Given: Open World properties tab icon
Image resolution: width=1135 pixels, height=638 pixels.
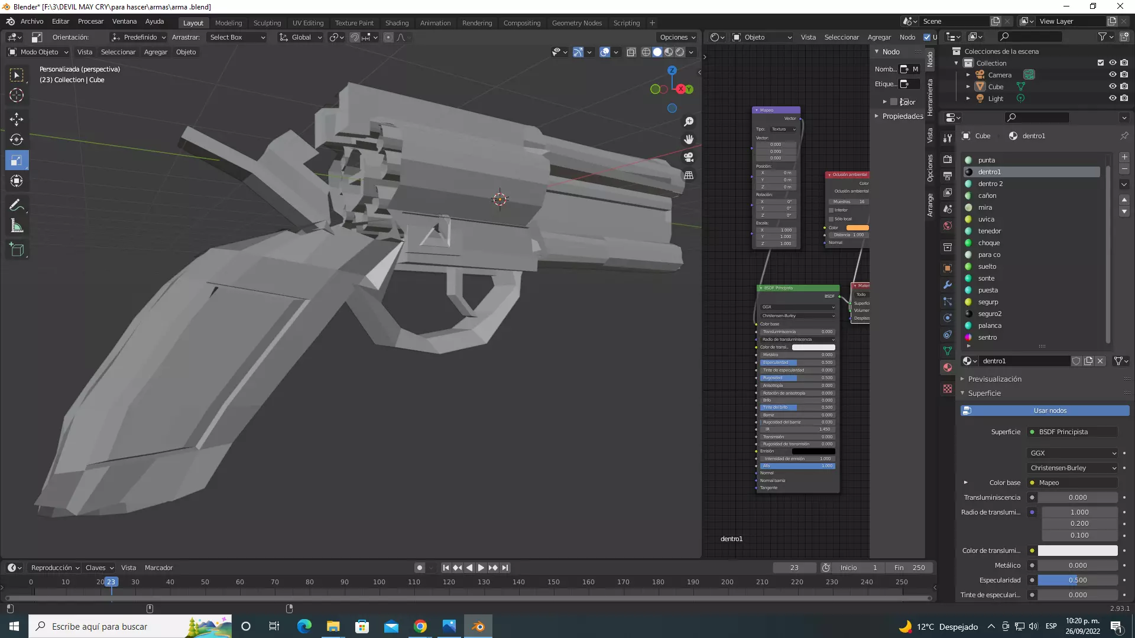Looking at the screenshot, I should (x=948, y=226).
